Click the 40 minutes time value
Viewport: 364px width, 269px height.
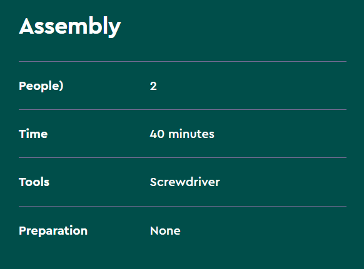click(182, 134)
